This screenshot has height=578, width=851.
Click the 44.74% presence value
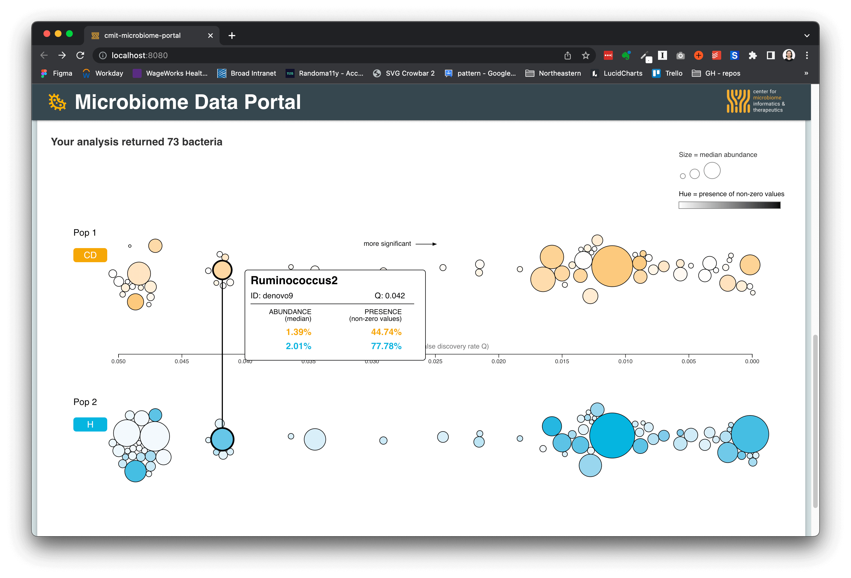click(x=386, y=332)
